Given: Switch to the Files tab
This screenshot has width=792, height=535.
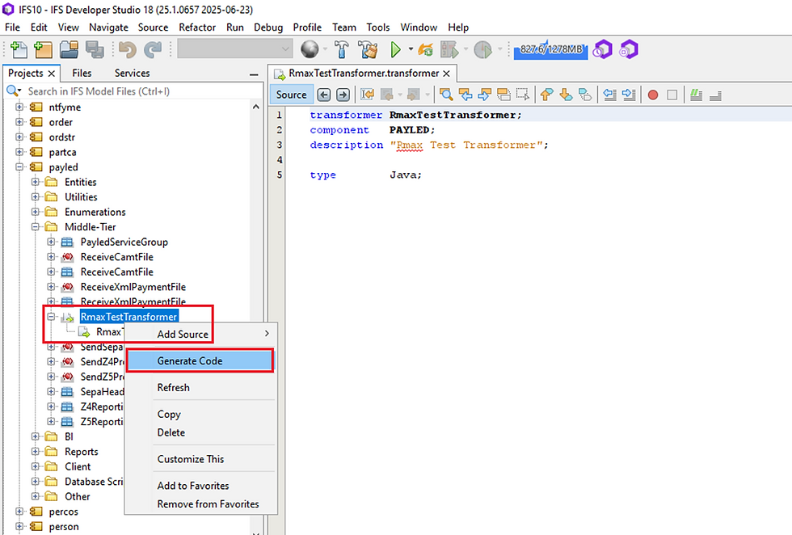Looking at the screenshot, I should 82,74.
